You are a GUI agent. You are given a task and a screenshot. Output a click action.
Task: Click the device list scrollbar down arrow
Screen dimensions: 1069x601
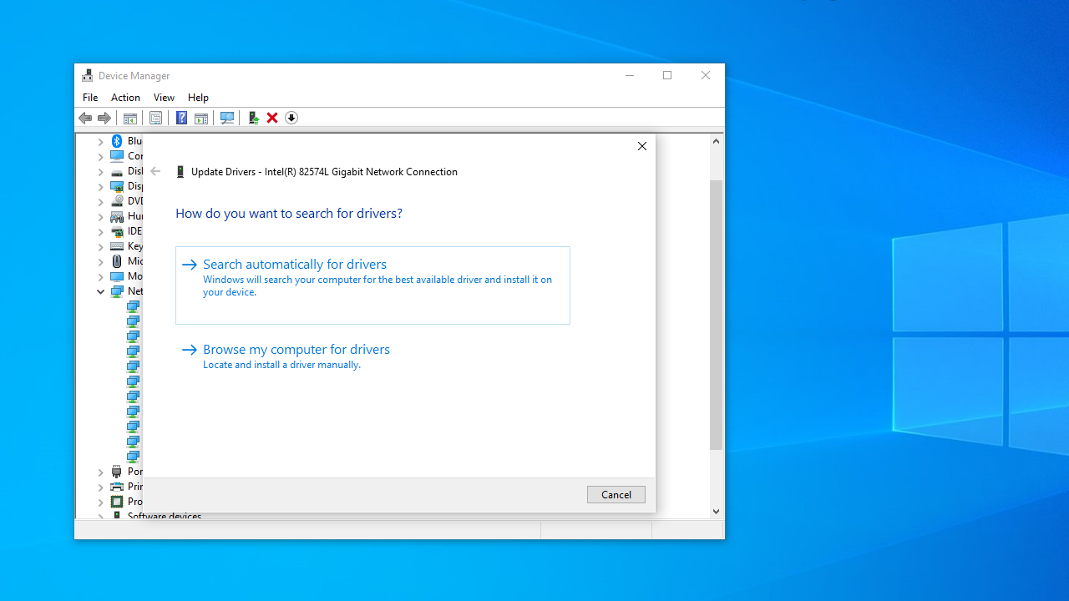[x=716, y=511]
